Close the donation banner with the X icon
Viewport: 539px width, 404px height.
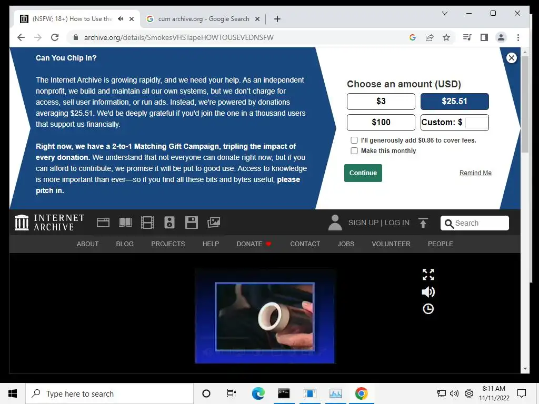click(x=512, y=58)
